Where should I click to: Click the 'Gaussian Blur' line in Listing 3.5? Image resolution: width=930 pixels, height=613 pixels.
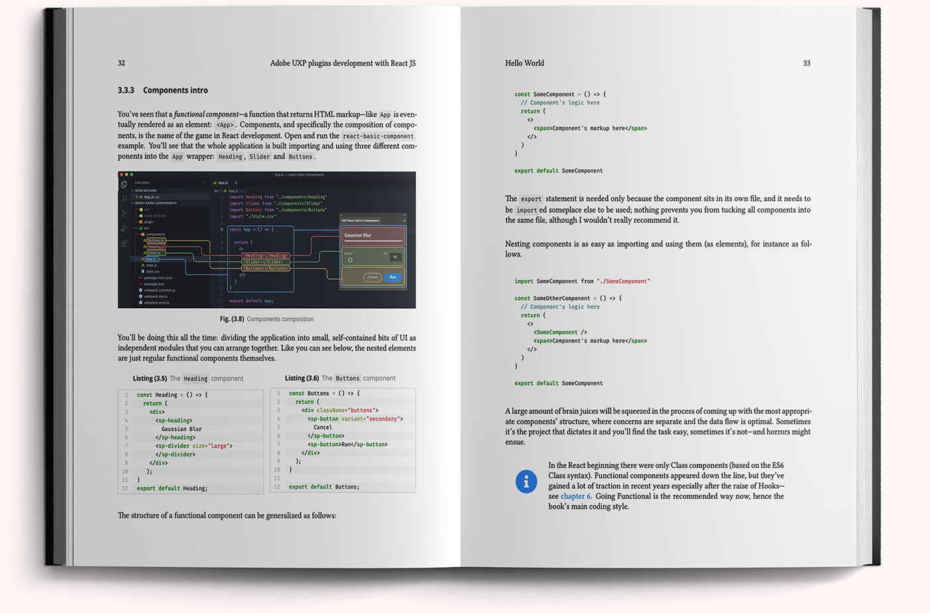point(181,429)
